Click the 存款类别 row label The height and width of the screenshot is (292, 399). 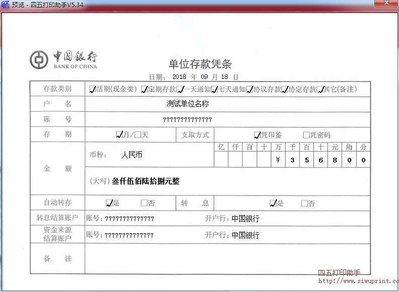(57, 88)
